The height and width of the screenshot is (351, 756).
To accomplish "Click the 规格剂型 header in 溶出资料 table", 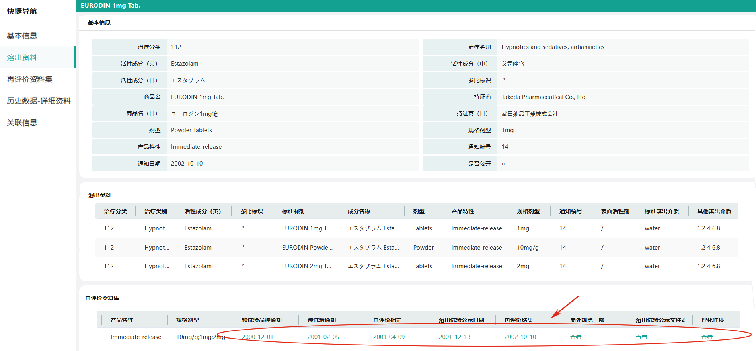I will tap(528, 211).
